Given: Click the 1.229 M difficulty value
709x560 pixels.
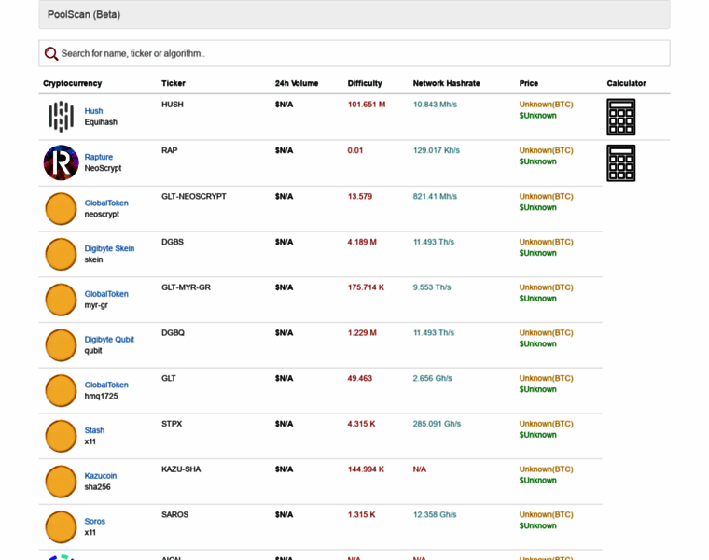Looking at the screenshot, I should click(x=362, y=333).
